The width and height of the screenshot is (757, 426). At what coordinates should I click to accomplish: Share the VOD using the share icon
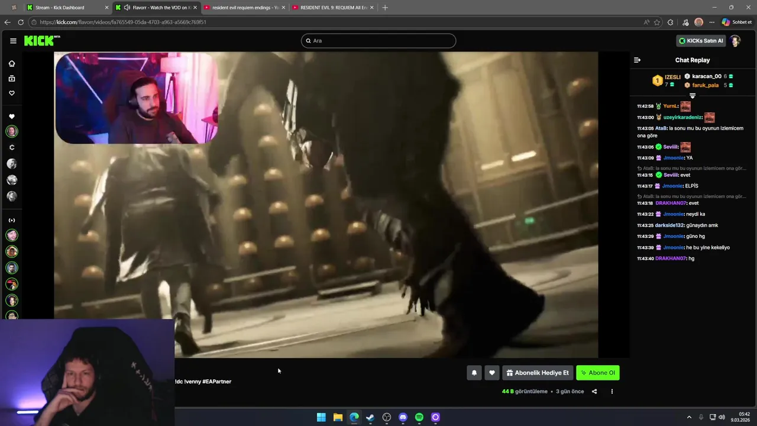pos(594,391)
